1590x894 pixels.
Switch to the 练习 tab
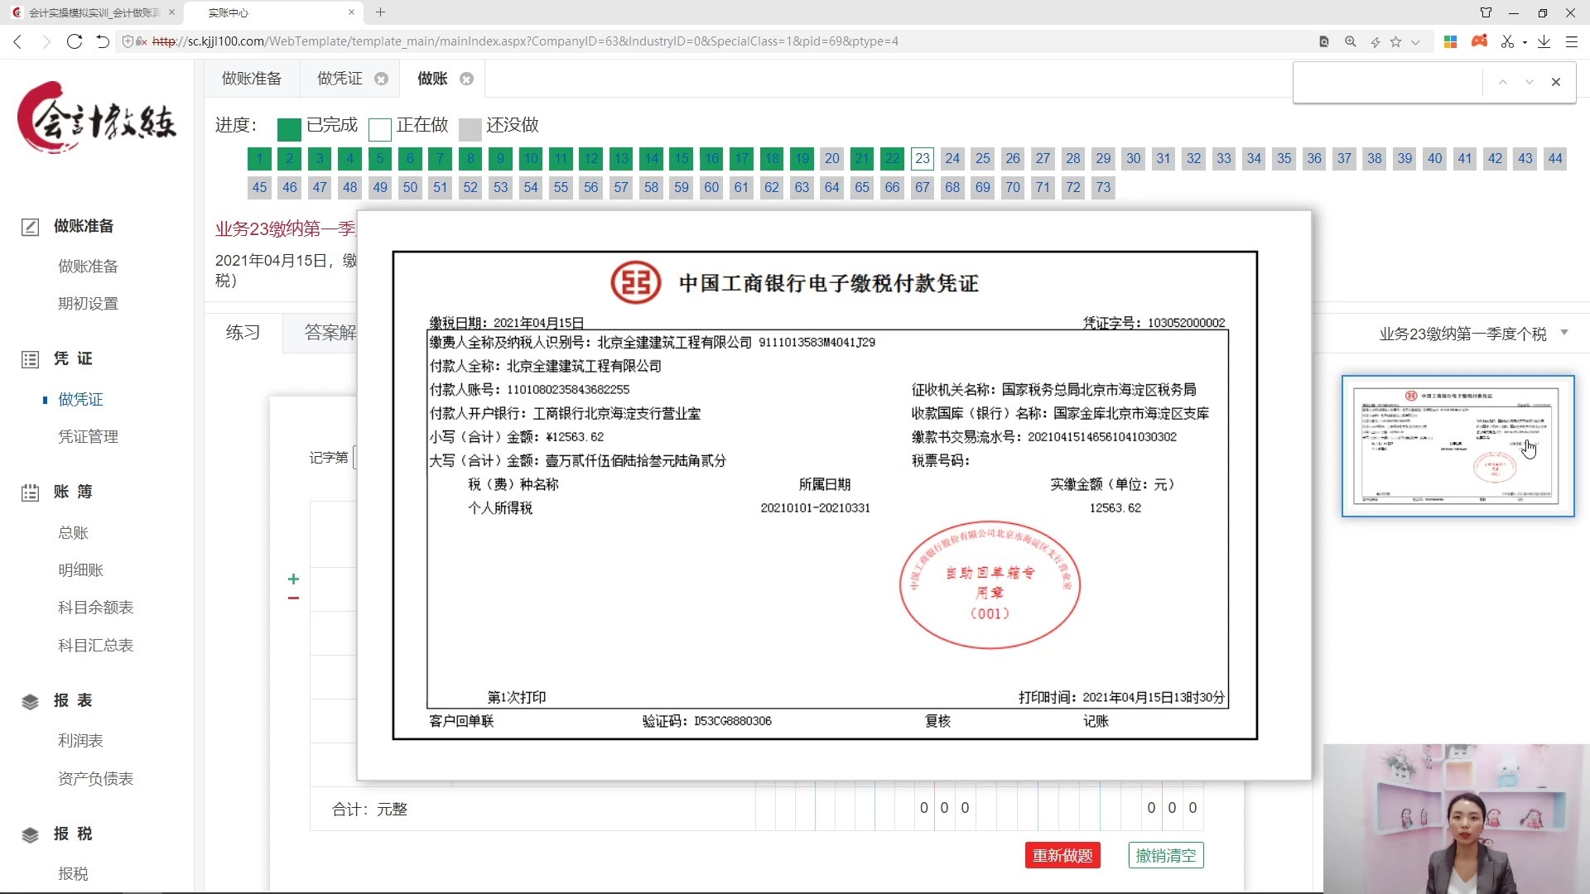click(x=243, y=333)
